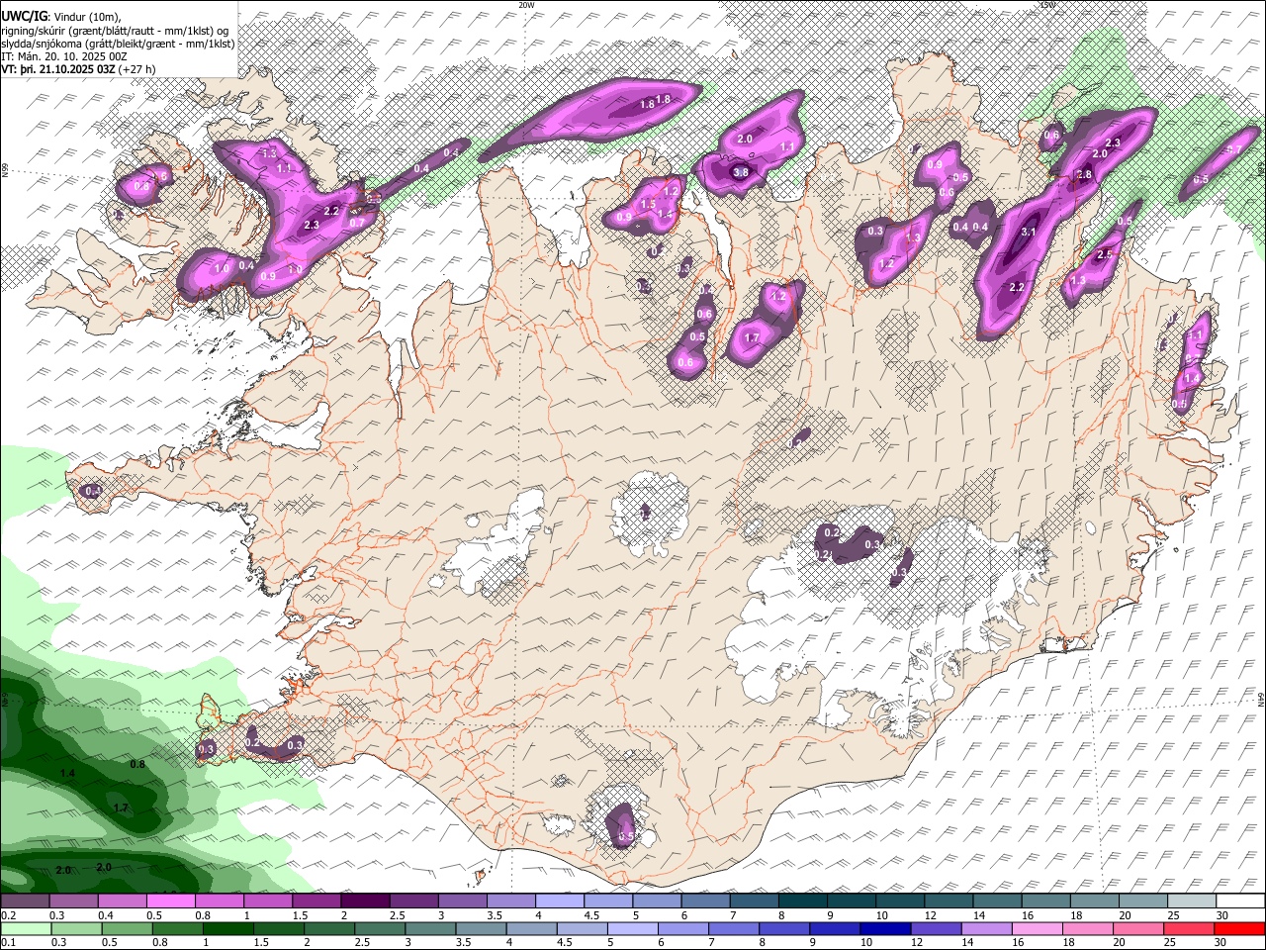
Task: Click the slate blue 6 mm snow swatch
Action: (705, 902)
